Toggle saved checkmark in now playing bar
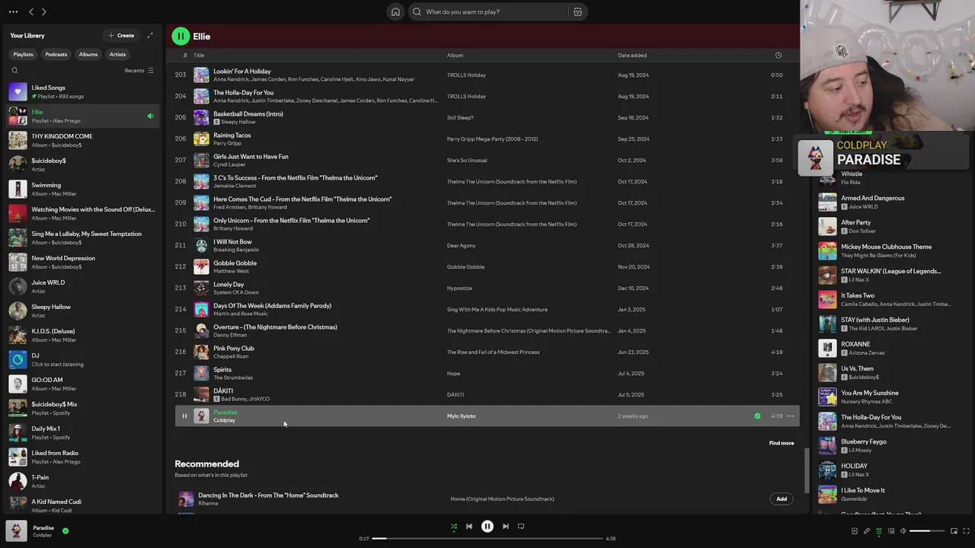975x548 pixels. point(66,530)
